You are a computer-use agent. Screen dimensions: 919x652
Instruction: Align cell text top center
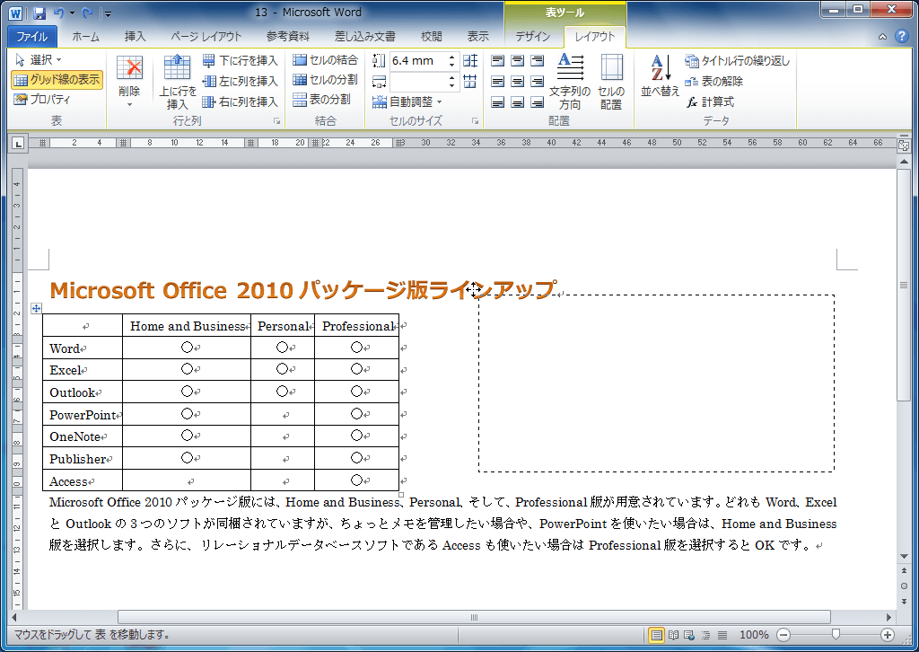pyautogui.click(x=518, y=60)
